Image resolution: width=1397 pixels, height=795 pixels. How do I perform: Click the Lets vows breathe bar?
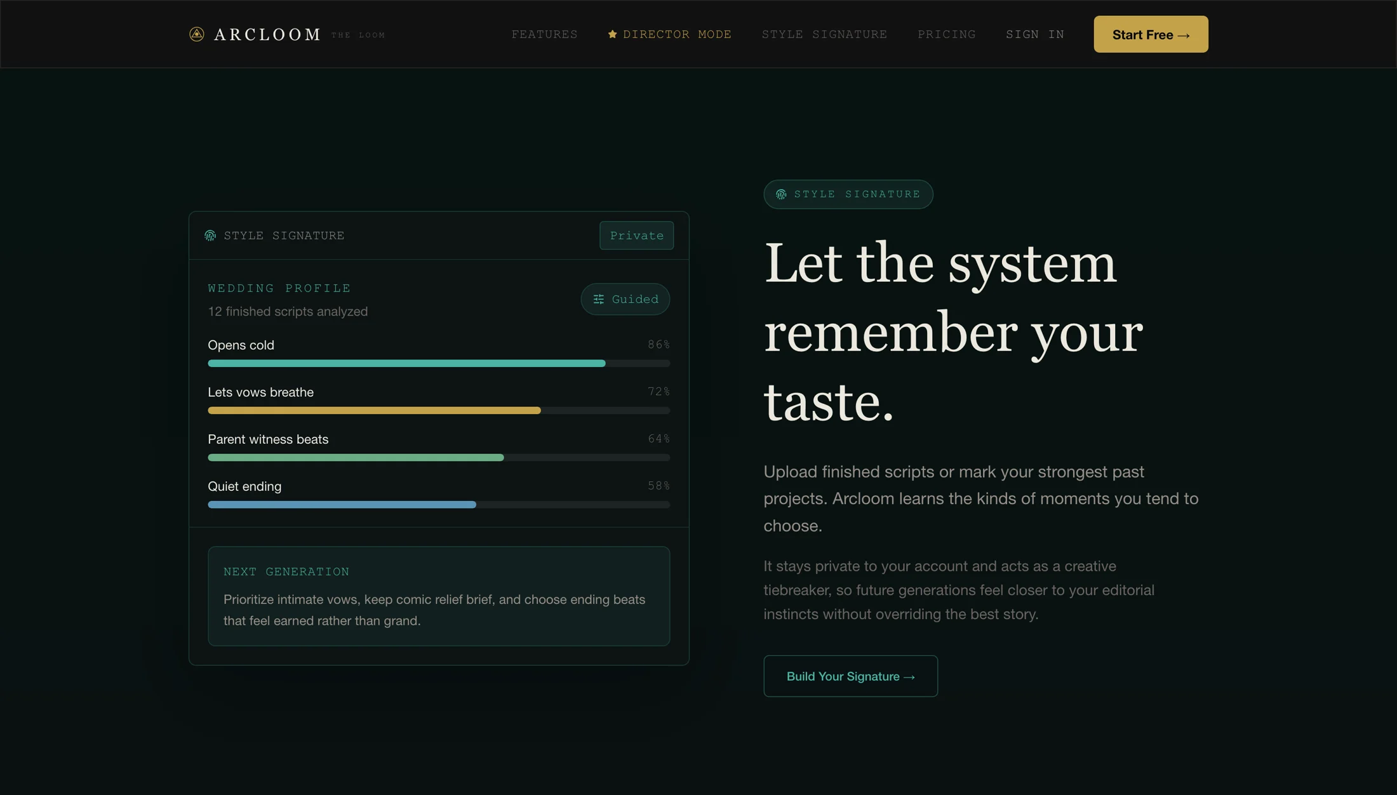(x=439, y=410)
